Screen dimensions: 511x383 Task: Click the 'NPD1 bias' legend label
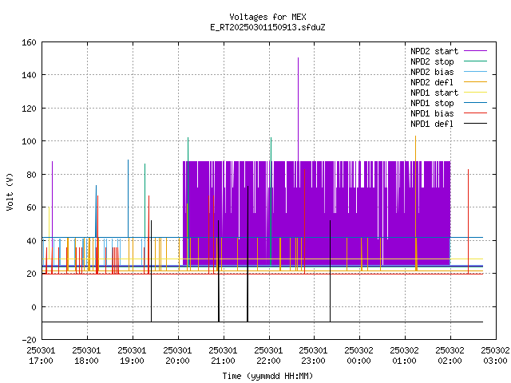[x=432, y=113]
